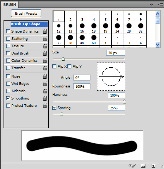Click the Hardness slider handle
This screenshot has width=164, height=169.
click(x=124, y=101)
